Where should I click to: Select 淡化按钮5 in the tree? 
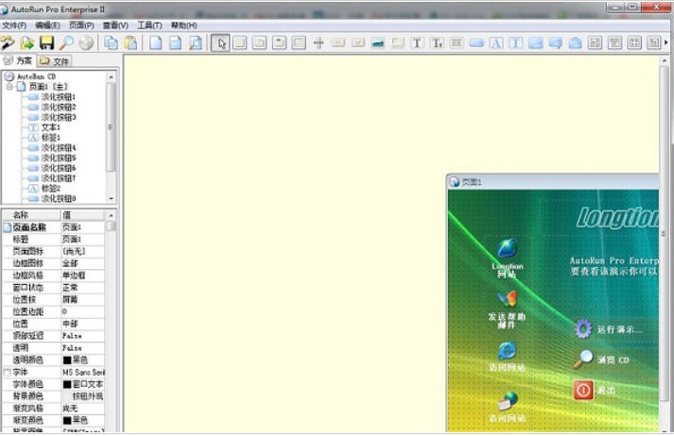click(x=59, y=158)
